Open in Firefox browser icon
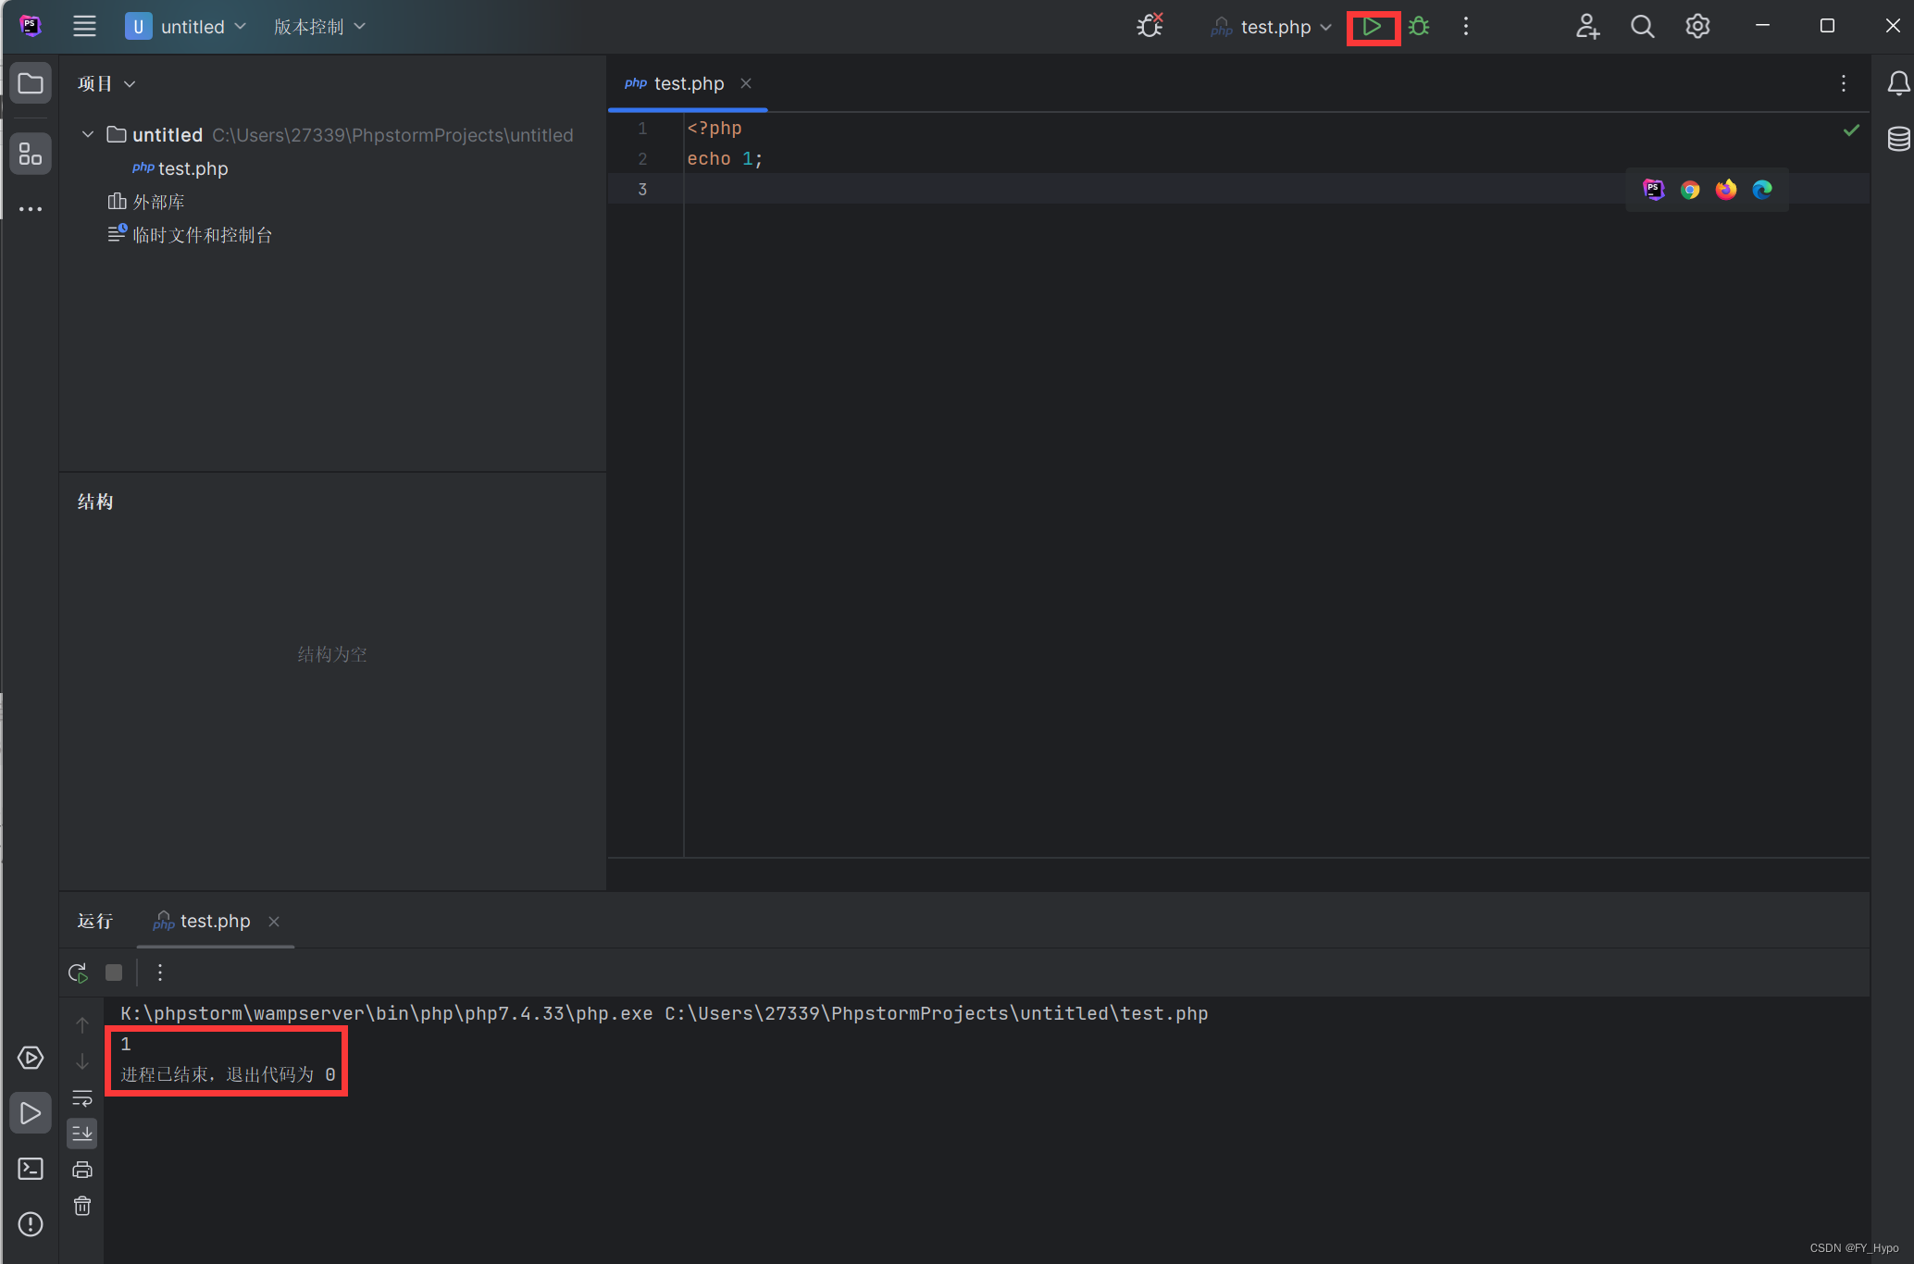 pyautogui.click(x=1726, y=190)
